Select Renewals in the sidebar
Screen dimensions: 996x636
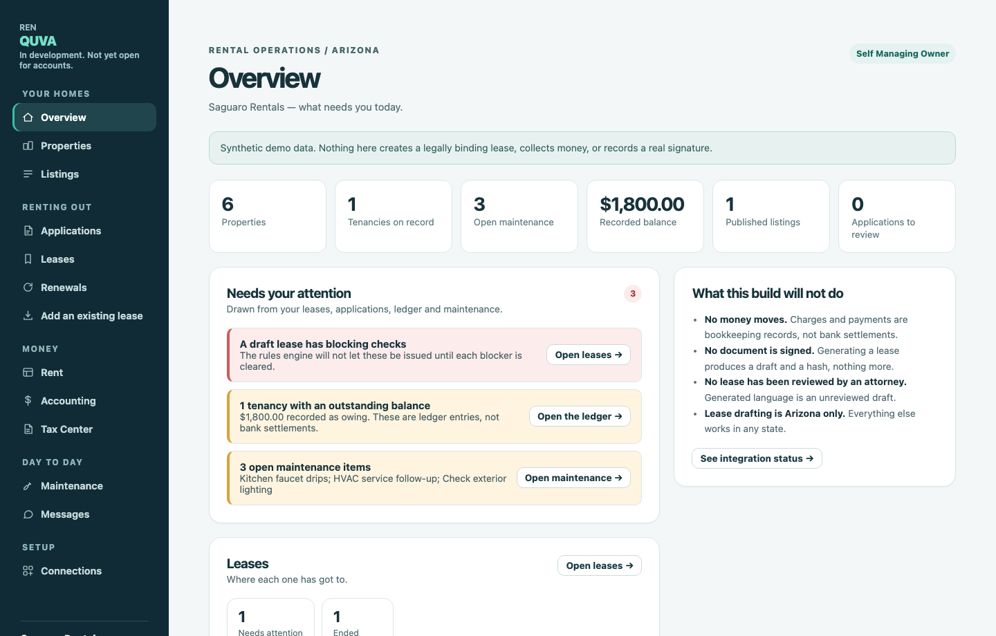84,288
